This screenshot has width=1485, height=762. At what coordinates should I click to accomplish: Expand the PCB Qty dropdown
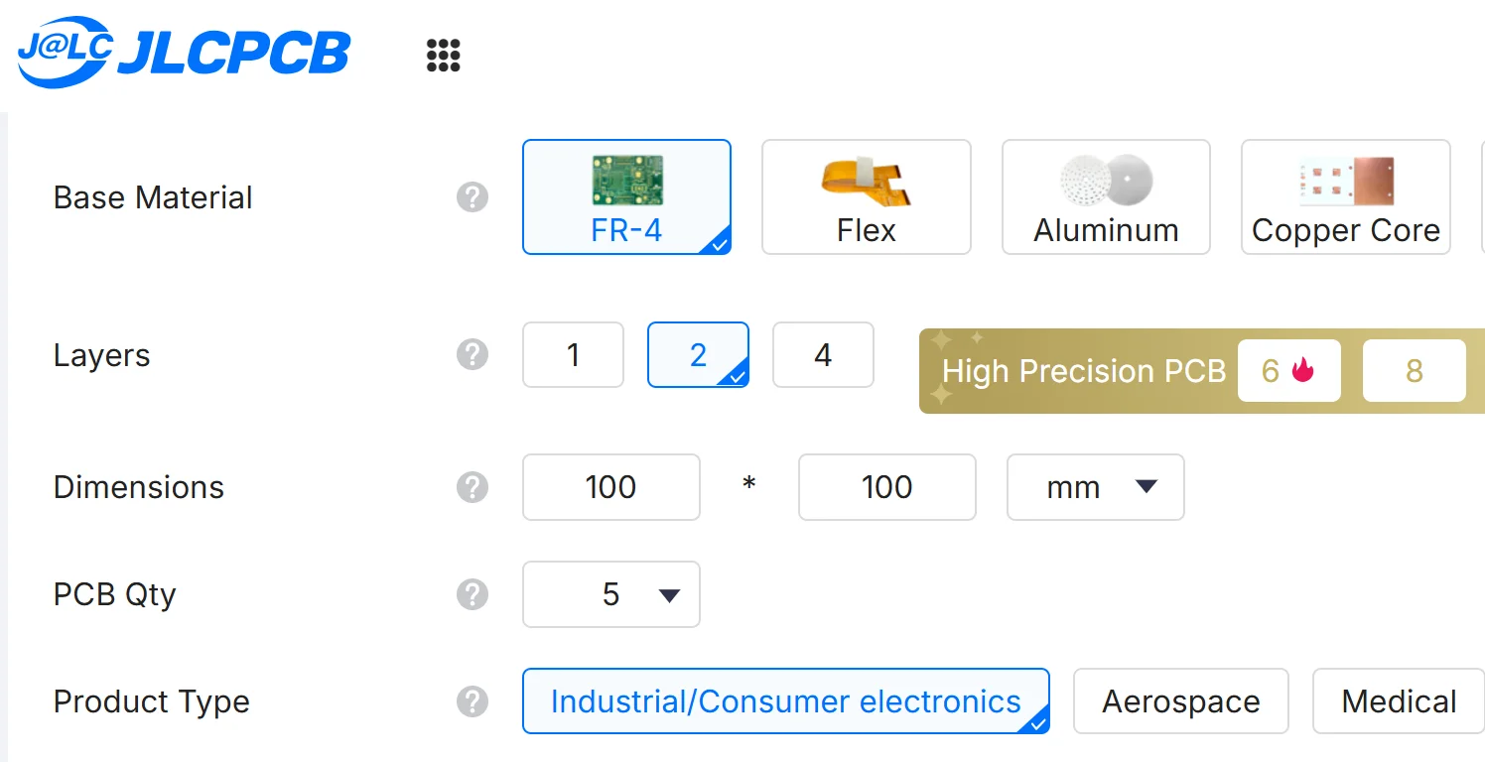pos(611,594)
